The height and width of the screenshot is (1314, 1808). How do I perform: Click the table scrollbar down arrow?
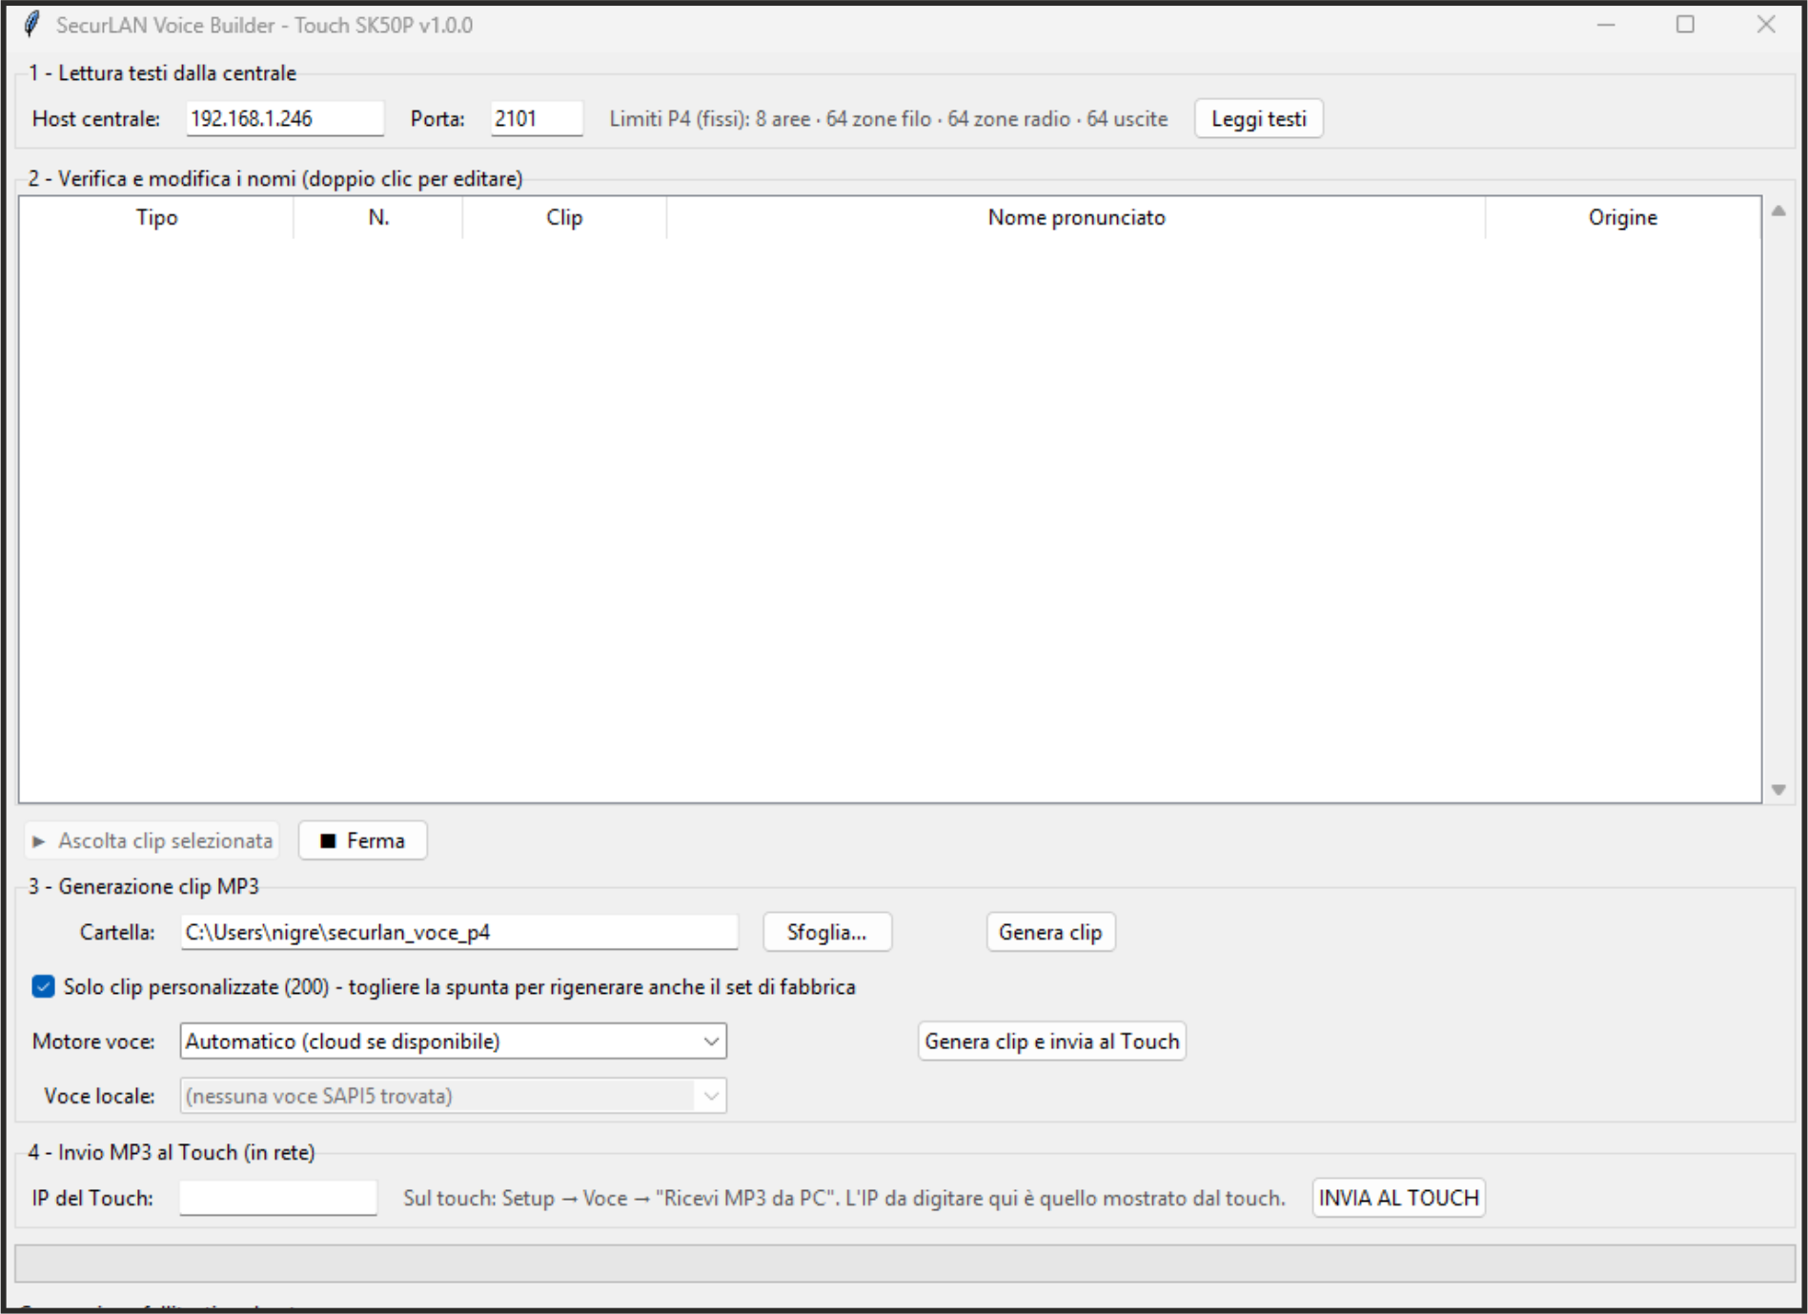click(1778, 789)
